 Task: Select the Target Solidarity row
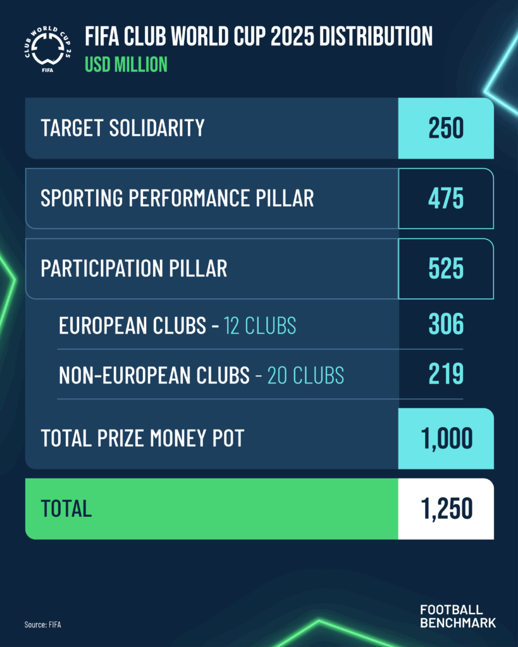click(x=259, y=128)
